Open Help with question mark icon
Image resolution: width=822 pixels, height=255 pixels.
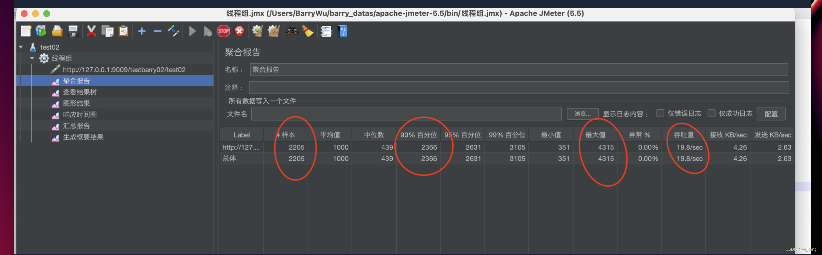click(x=343, y=31)
